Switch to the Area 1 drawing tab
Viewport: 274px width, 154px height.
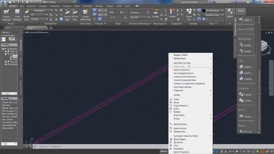(36, 28)
